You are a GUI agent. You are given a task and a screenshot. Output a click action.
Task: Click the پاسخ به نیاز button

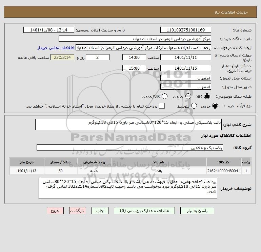coord(197,211)
